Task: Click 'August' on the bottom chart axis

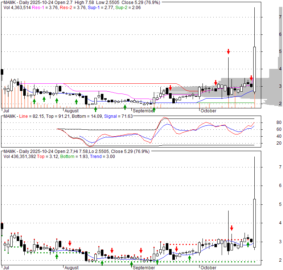Action: [71, 268]
